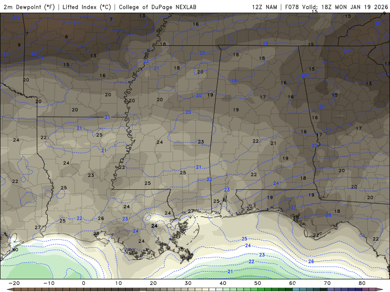The image size is (390, 292).
Task: Click the blue contour label '27'
Action: pos(293,207)
